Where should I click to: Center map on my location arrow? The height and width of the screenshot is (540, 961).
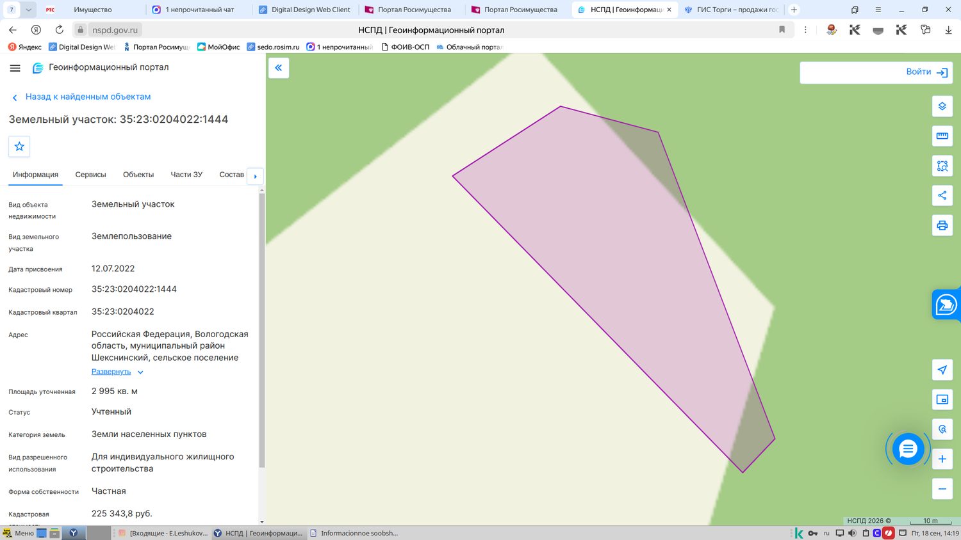[x=942, y=370]
